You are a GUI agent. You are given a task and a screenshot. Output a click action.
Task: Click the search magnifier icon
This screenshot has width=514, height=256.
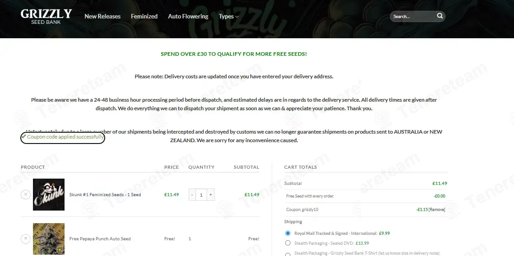click(x=440, y=16)
